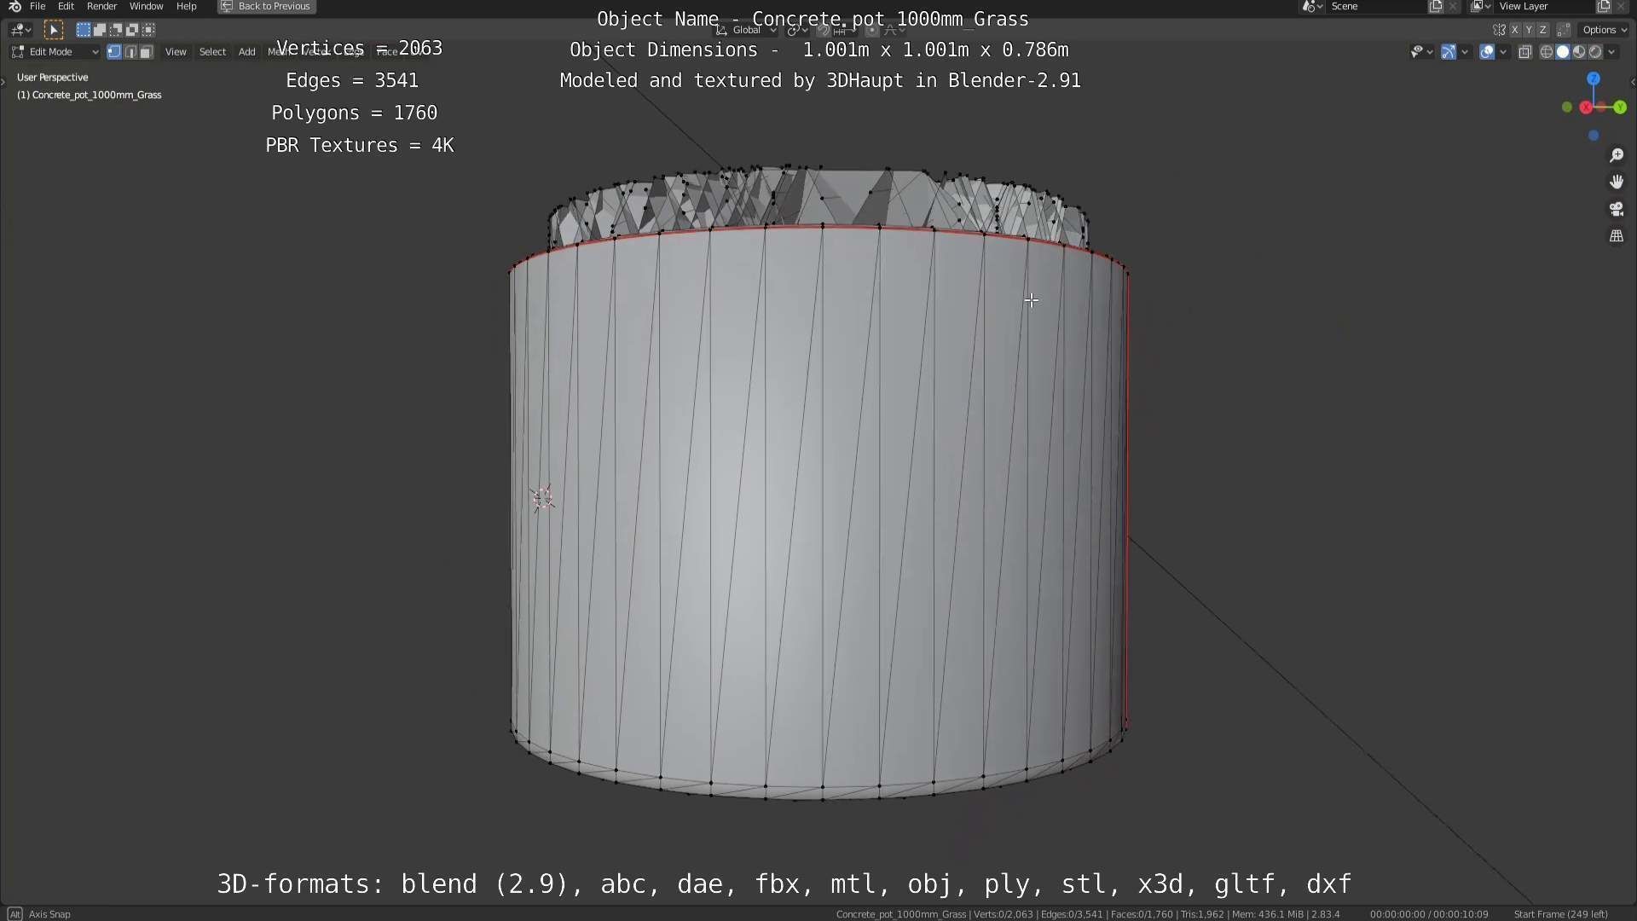Toggle the camera view icon
Viewport: 1637px width, 921px height.
(1617, 209)
